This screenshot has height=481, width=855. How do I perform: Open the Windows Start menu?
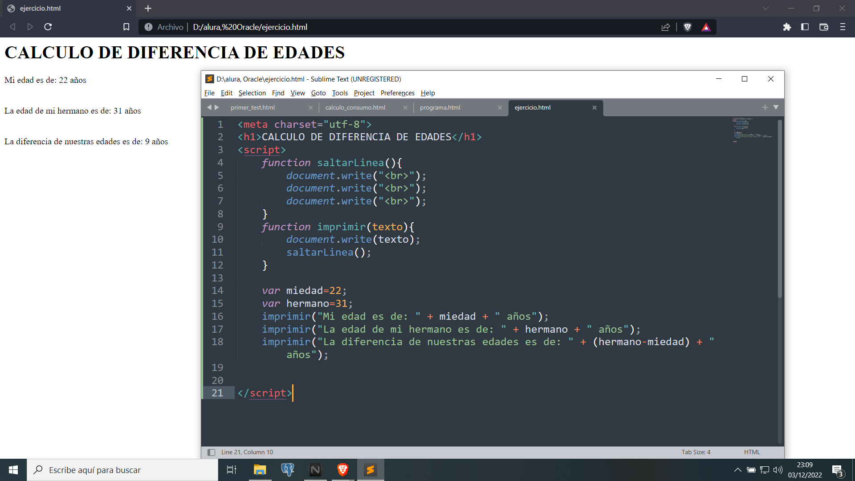(13, 470)
